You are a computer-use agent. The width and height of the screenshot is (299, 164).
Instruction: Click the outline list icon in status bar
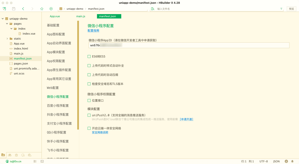click(35, 161)
